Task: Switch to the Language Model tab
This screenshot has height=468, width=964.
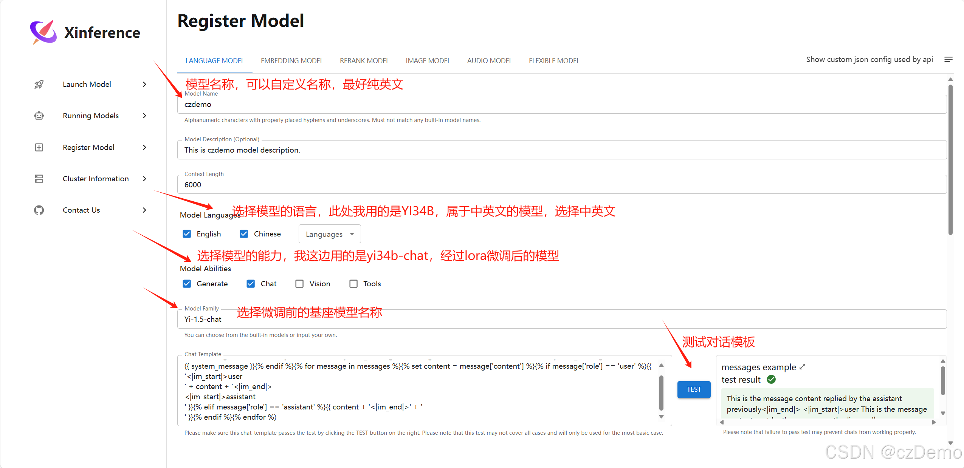Action: pos(215,61)
